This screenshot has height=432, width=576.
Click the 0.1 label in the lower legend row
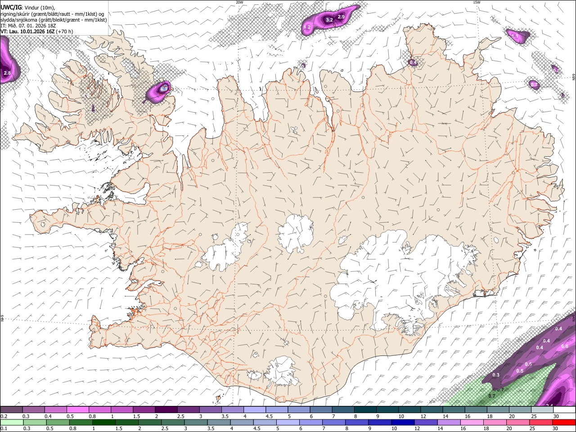tap(4, 428)
